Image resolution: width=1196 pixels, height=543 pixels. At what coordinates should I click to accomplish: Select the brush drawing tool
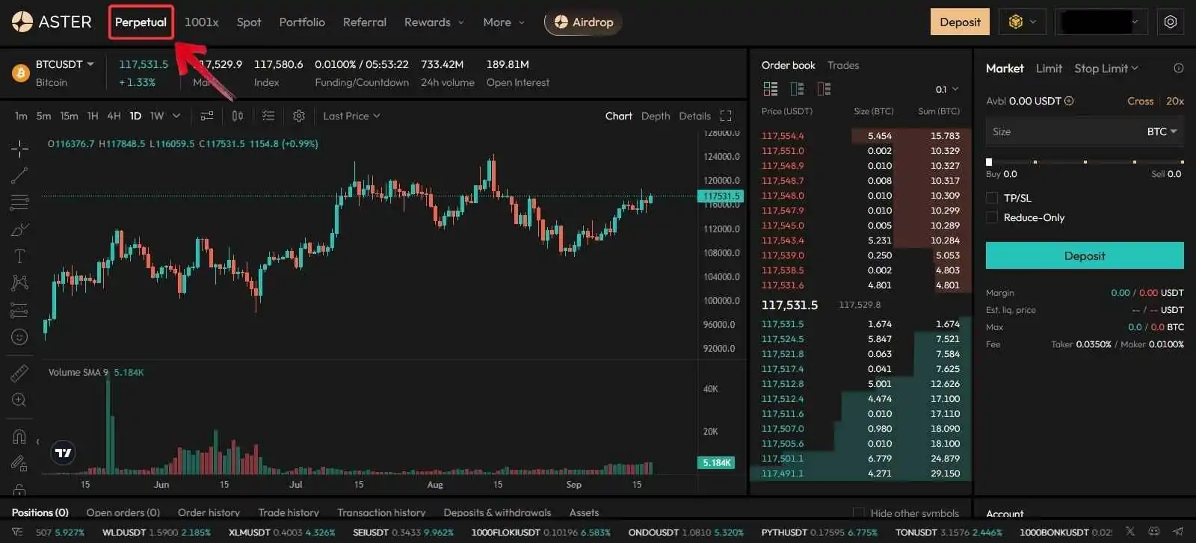point(19,229)
